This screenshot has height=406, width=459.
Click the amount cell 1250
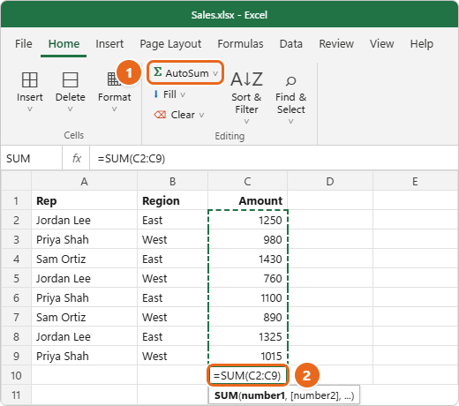coord(247,220)
